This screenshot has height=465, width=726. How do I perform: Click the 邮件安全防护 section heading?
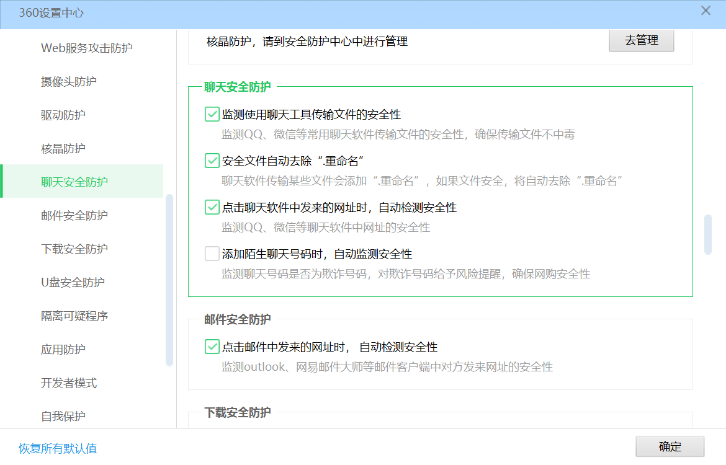point(238,319)
